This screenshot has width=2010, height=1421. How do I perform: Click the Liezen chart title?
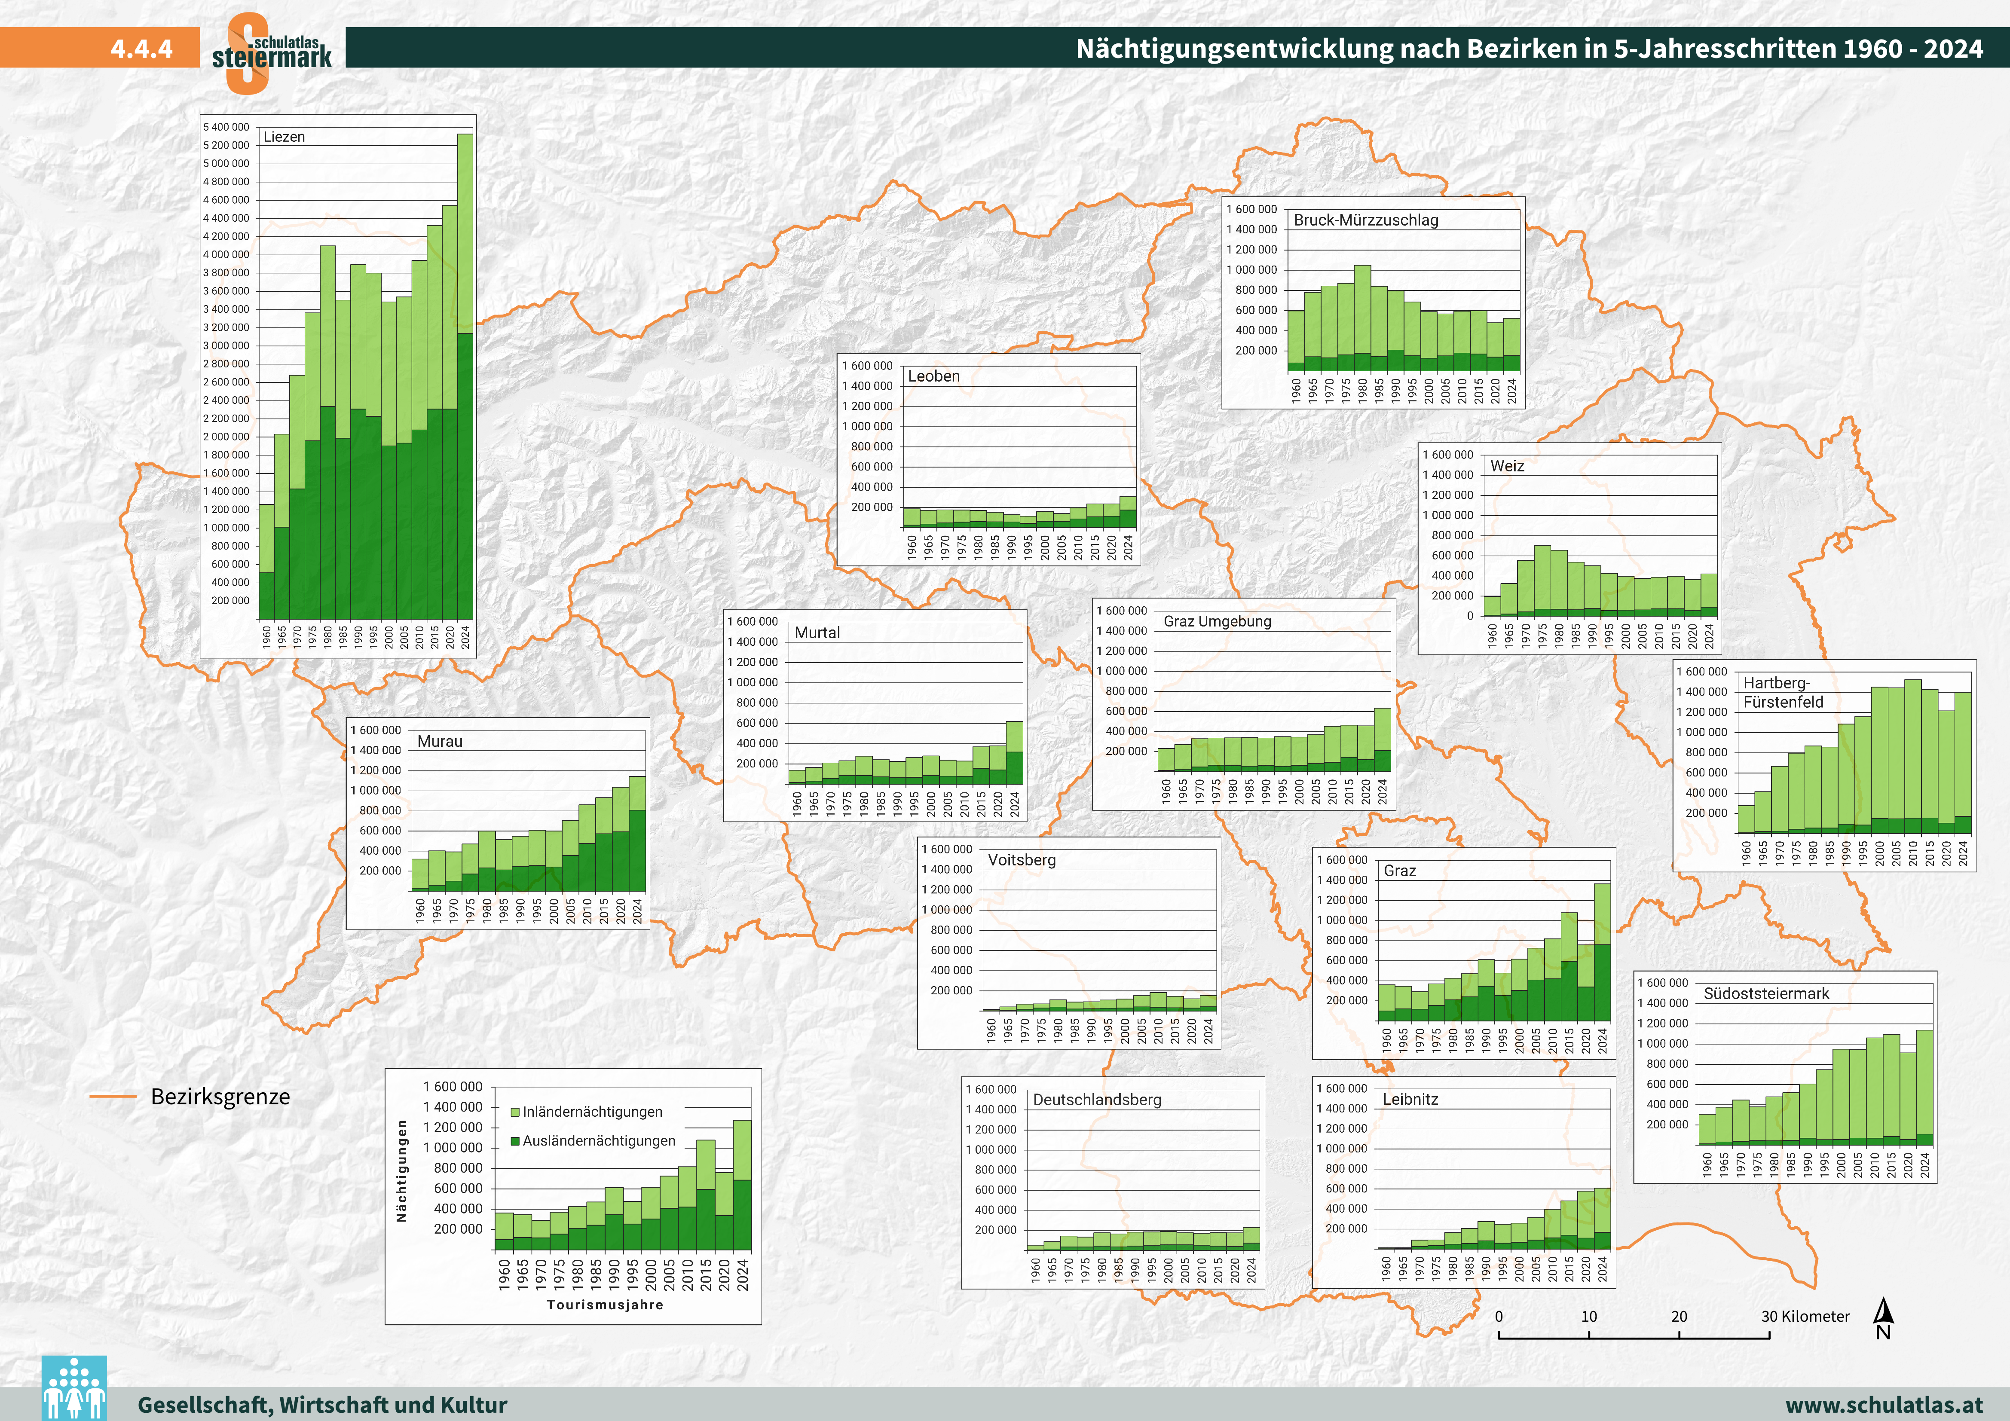pos(285,137)
